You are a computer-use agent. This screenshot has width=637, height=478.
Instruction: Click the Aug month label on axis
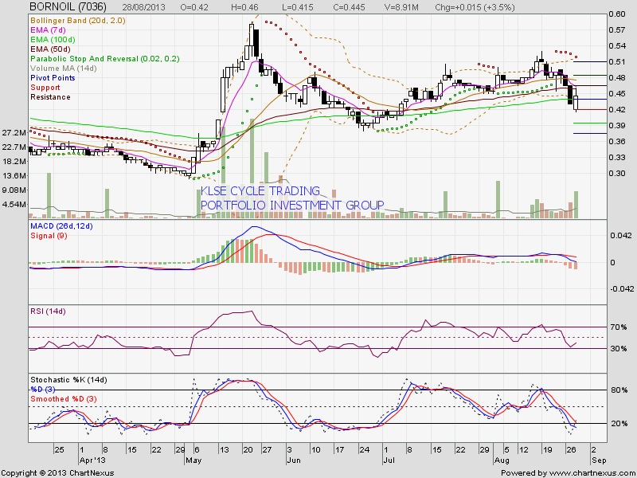click(x=502, y=460)
